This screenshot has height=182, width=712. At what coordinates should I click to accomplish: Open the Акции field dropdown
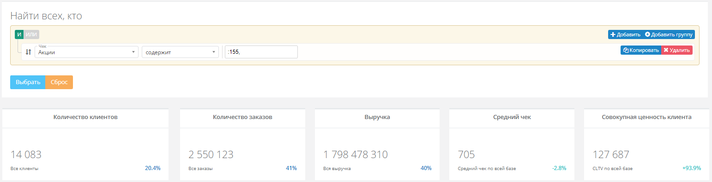[86, 52]
